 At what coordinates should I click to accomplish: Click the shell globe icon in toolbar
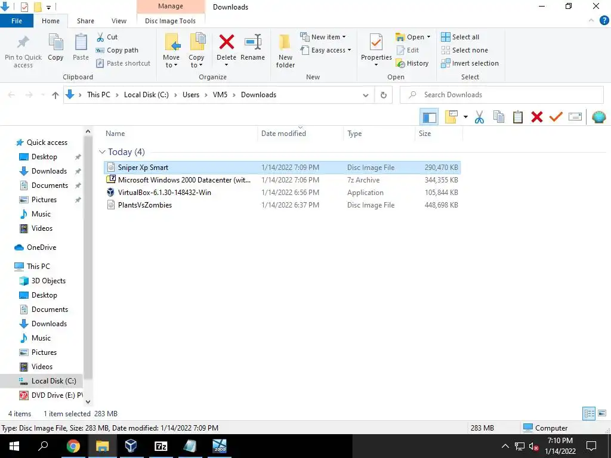pyautogui.click(x=598, y=117)
